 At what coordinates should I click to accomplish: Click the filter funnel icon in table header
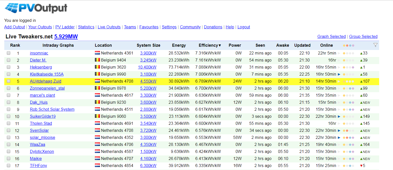point(375,45)
